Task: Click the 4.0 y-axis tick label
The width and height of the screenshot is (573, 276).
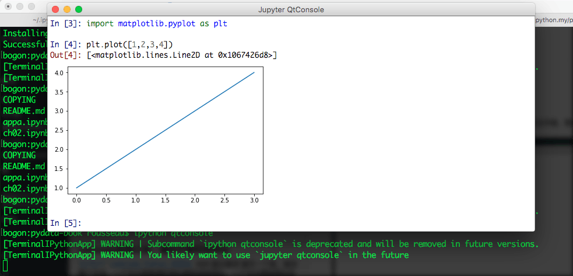Action: 60,73
